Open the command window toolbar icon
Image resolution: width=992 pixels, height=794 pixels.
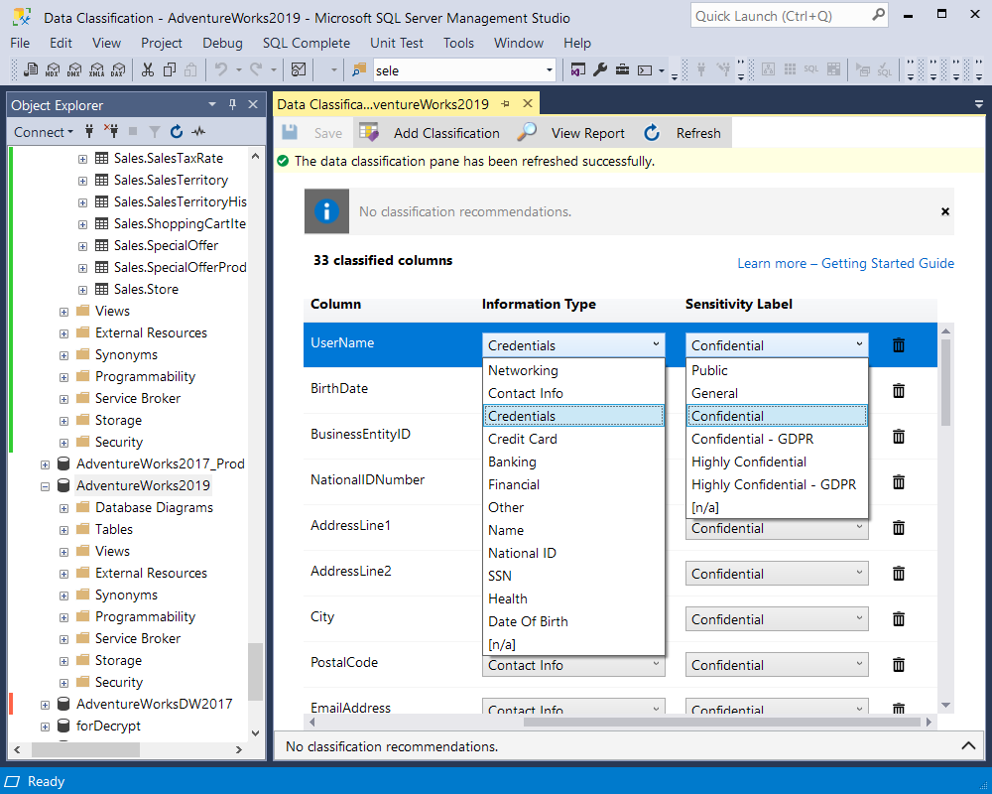coord(645,69)
